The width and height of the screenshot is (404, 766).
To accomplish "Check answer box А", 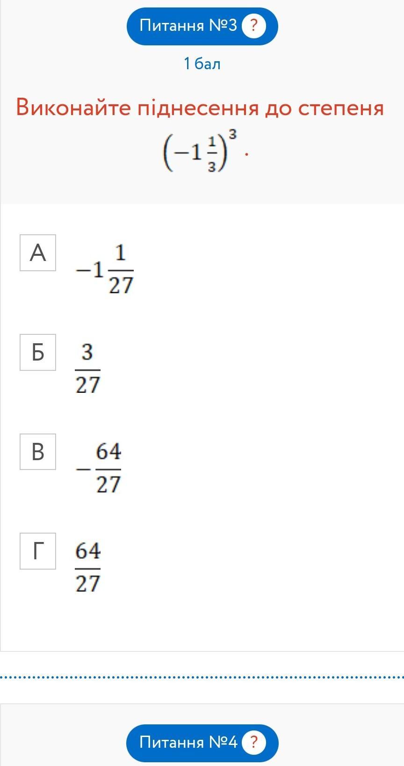I will point(38,253).
